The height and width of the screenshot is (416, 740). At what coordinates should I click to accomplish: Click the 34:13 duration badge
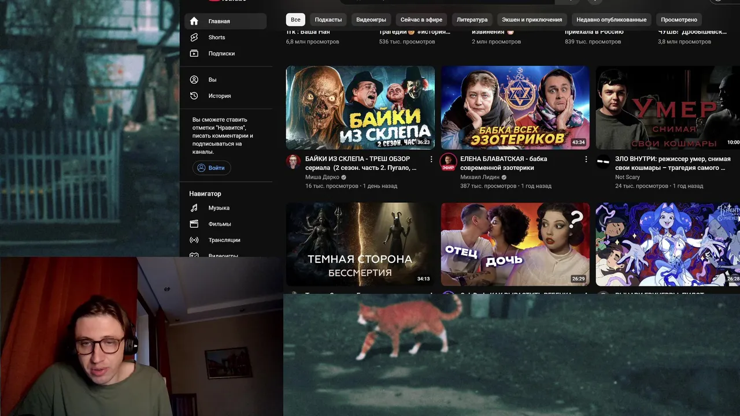pos(423,278)
